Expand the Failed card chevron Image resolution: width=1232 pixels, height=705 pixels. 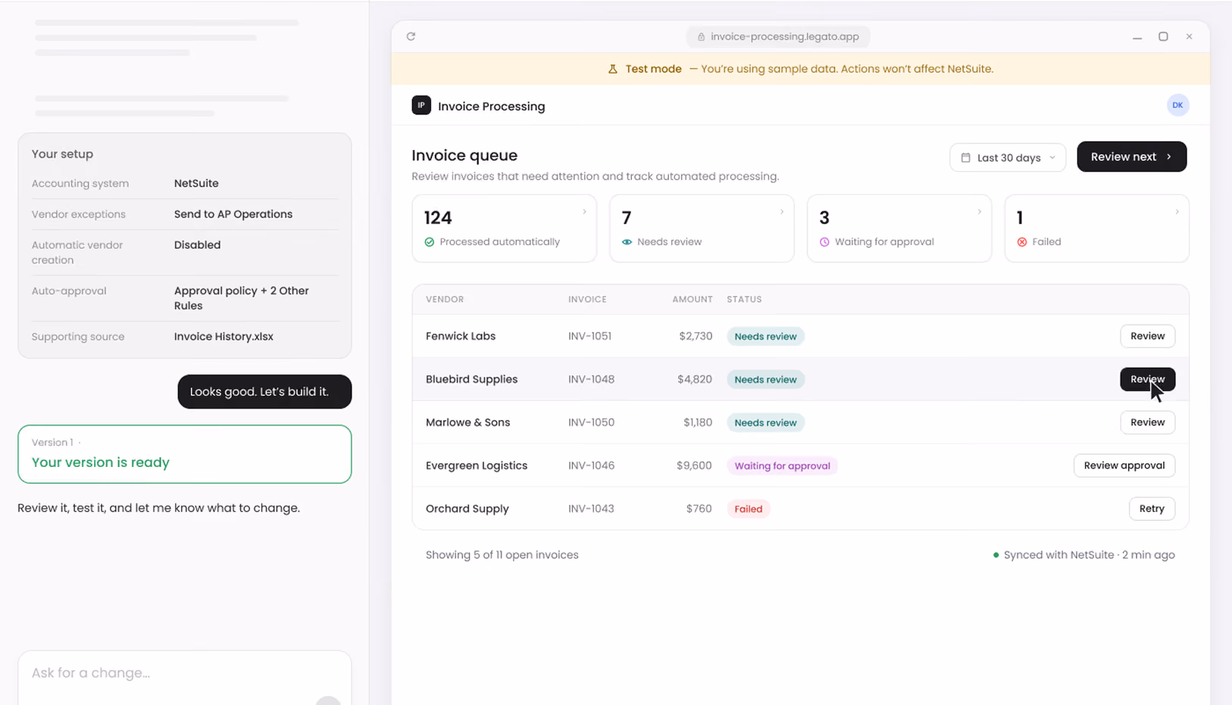point(1177,212)
